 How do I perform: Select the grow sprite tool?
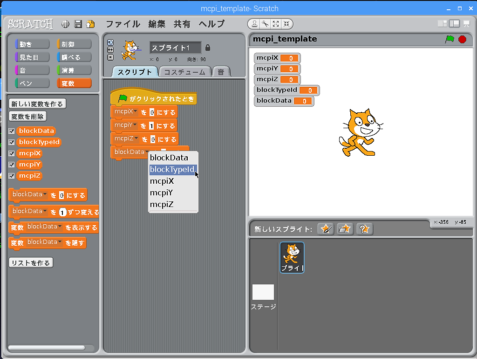pos(276,24)
